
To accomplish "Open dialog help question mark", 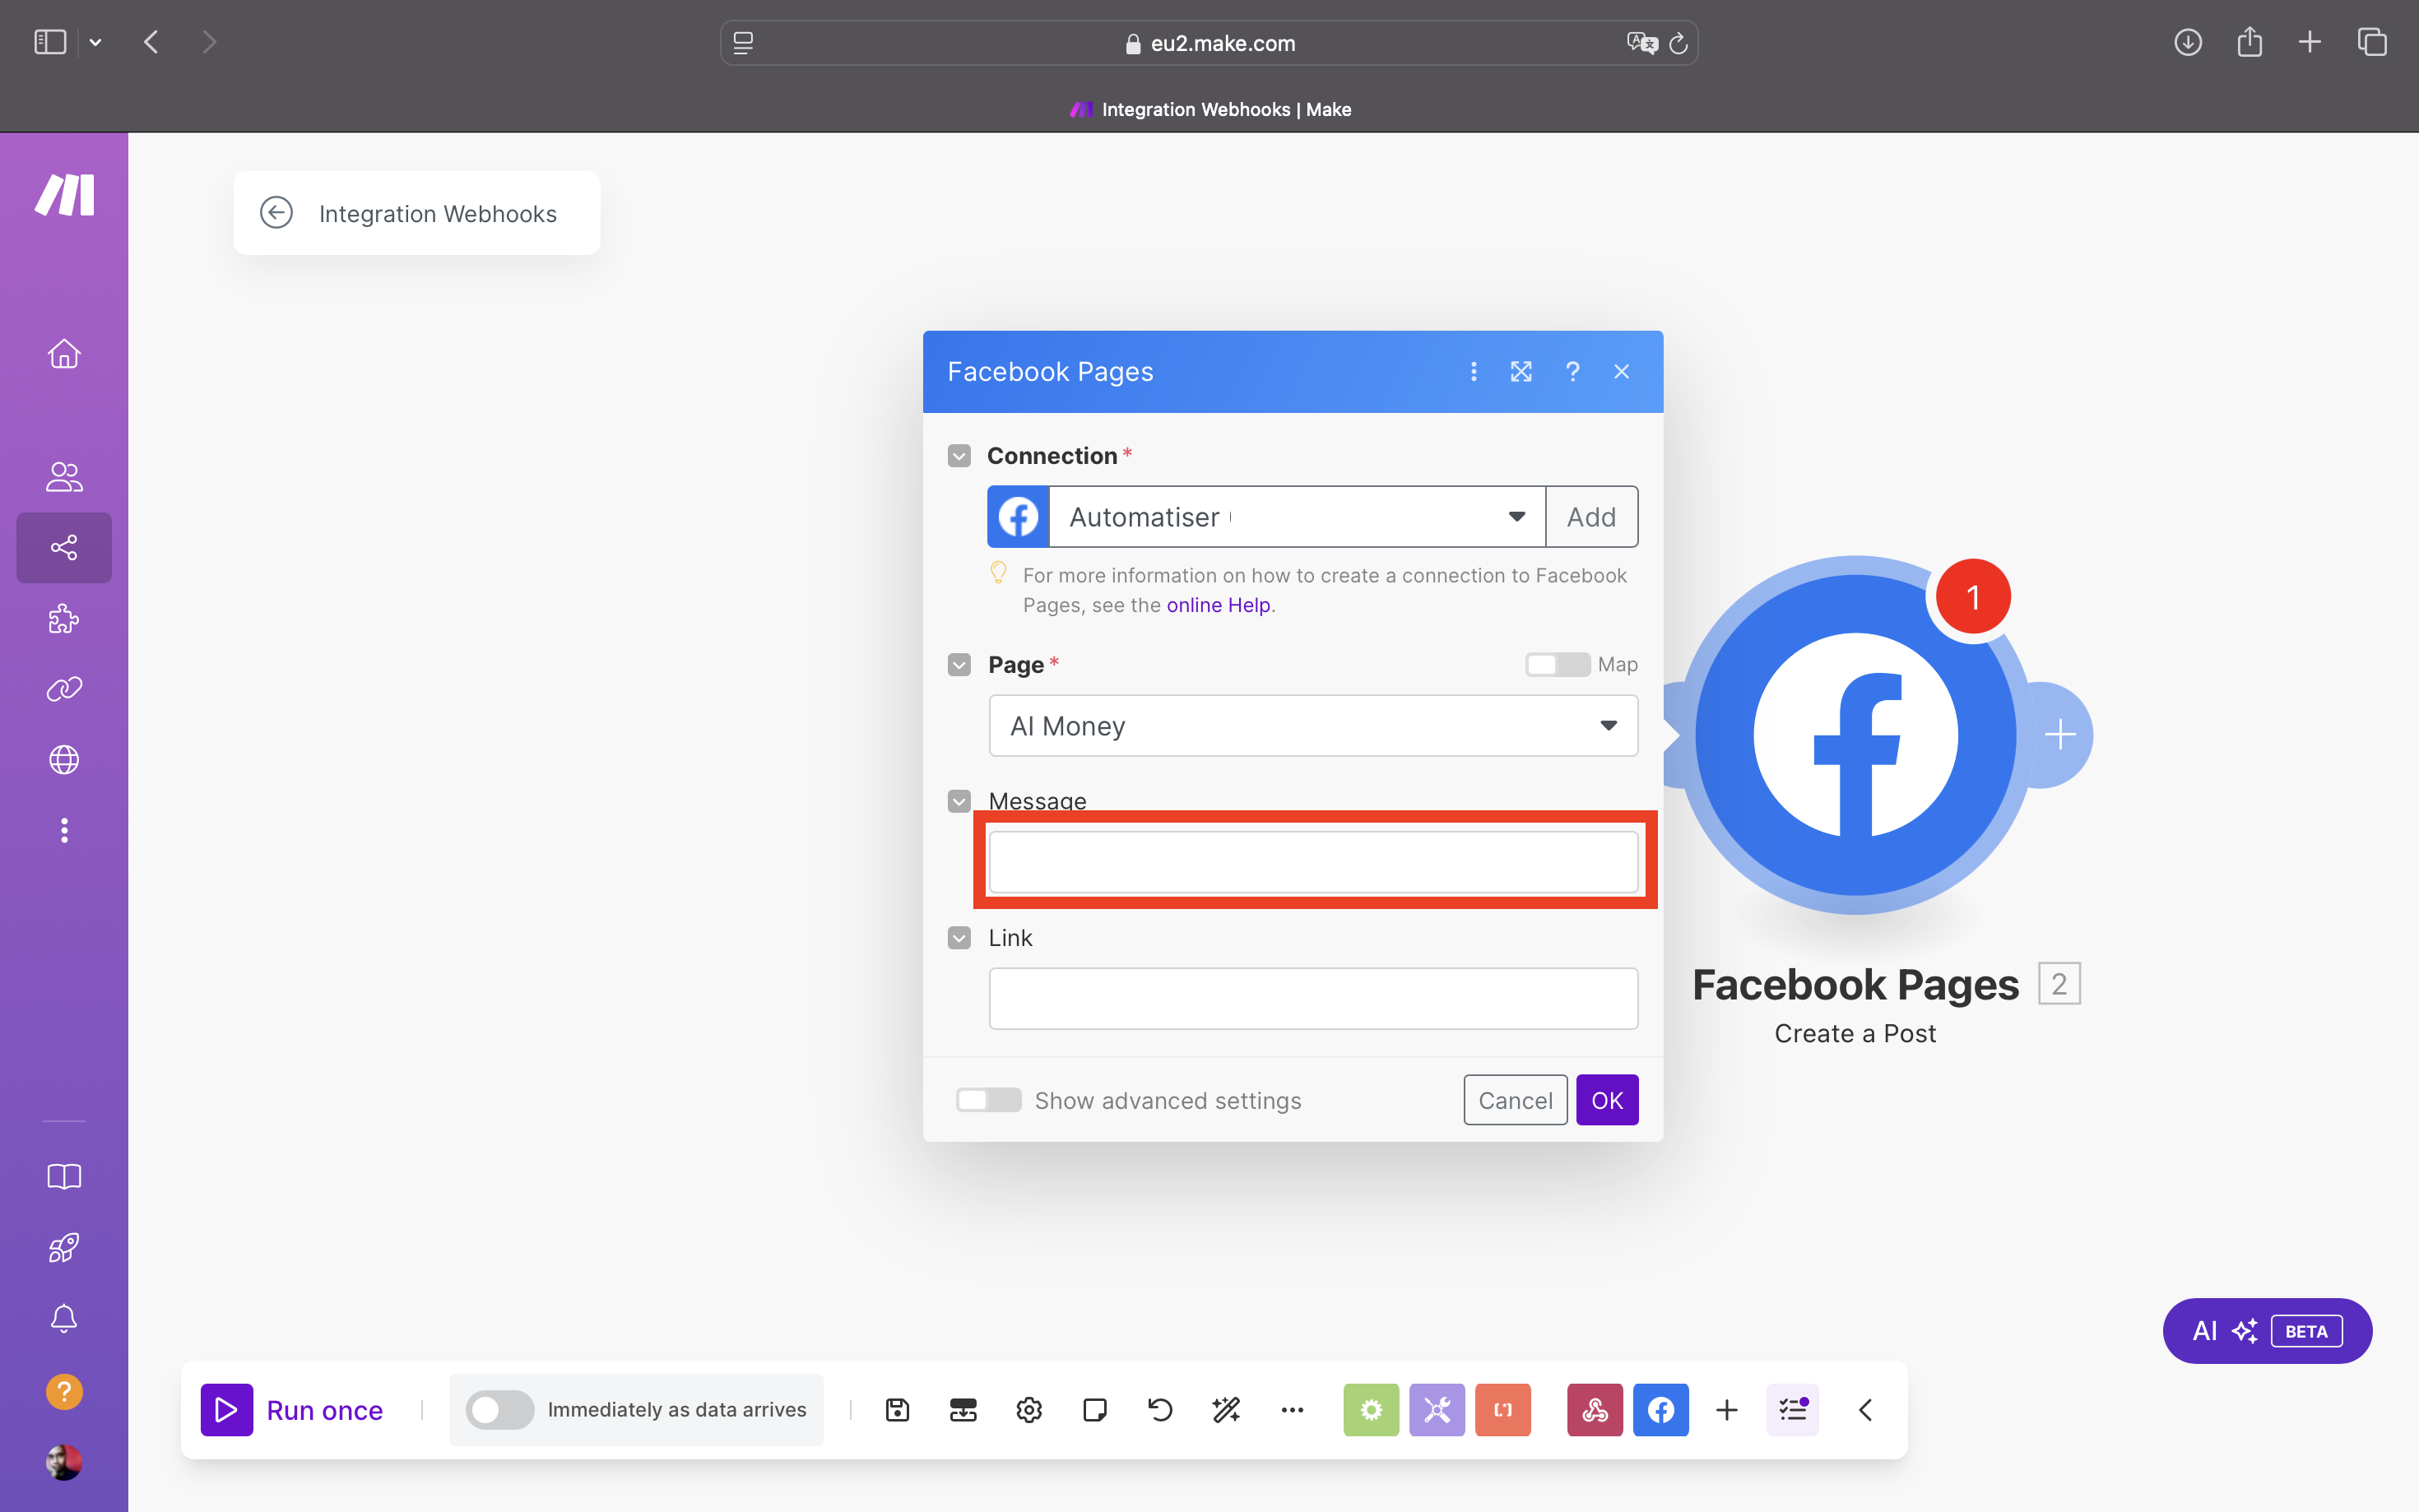I will [1573, 371].
